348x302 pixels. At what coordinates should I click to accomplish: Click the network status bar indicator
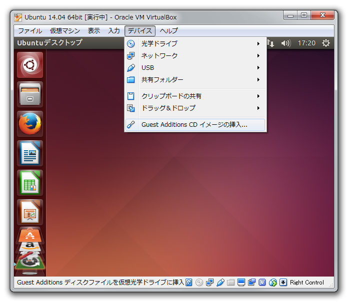click(209, 282)
